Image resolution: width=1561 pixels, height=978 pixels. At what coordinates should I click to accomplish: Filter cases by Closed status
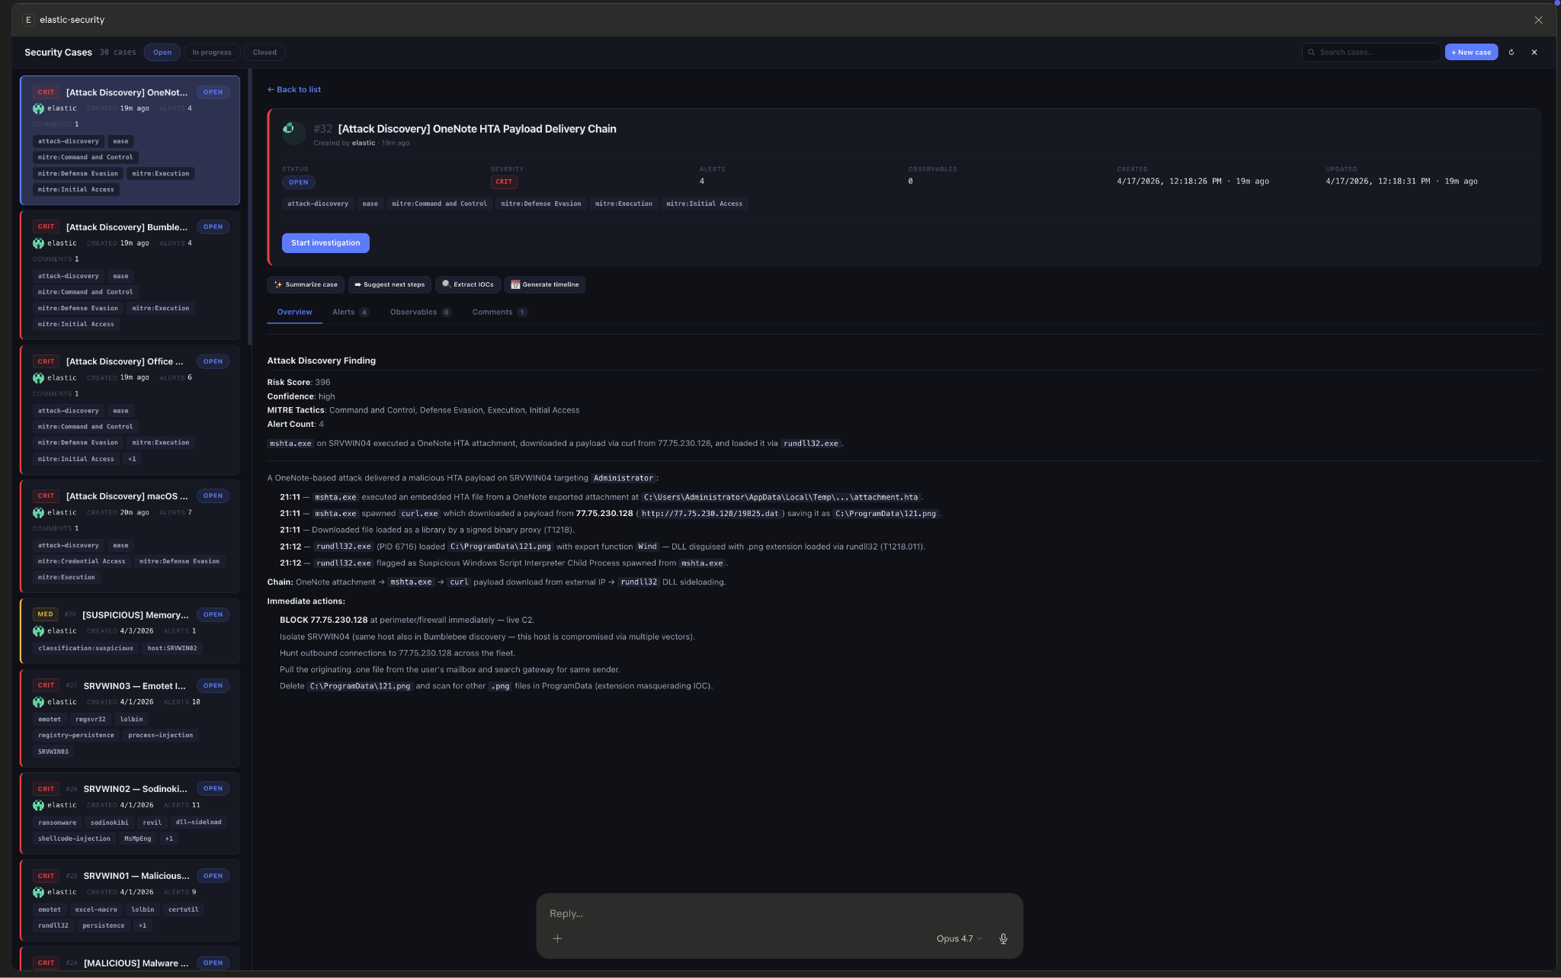pyautogui.click(x=264, y=53)
